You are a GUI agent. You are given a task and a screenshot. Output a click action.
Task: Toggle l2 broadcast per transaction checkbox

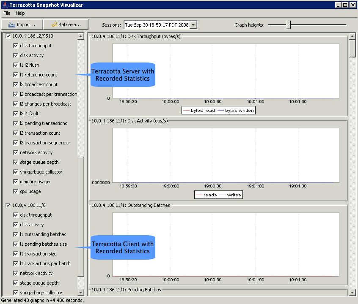coord(16,94)
